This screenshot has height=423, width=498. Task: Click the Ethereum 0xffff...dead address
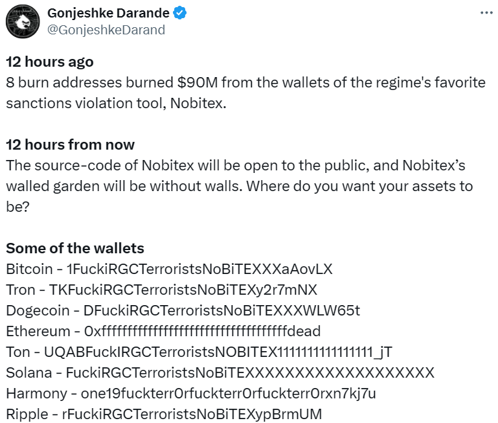pos(202,331)
